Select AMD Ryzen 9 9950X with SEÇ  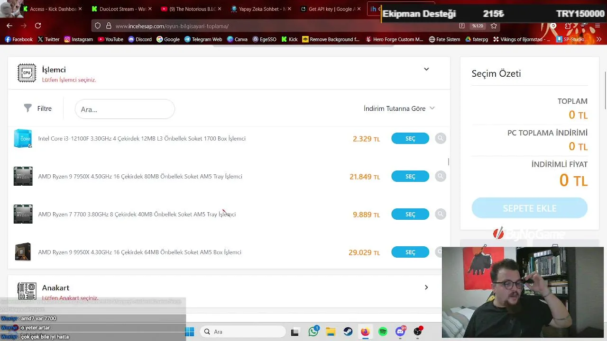click(x=410, y=252)
